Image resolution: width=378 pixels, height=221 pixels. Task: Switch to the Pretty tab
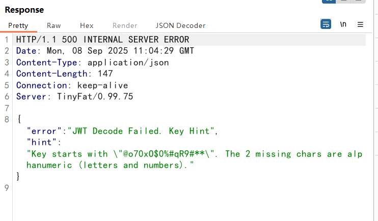[x=18, y=25]
